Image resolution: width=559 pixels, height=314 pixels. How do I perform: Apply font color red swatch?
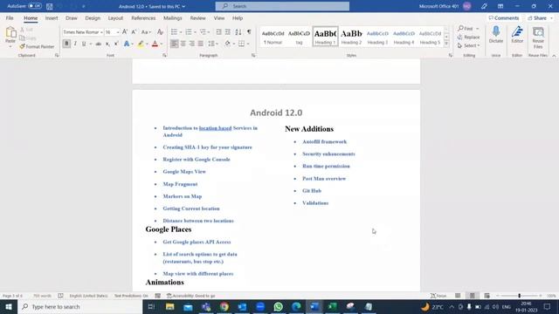[155, 44]
